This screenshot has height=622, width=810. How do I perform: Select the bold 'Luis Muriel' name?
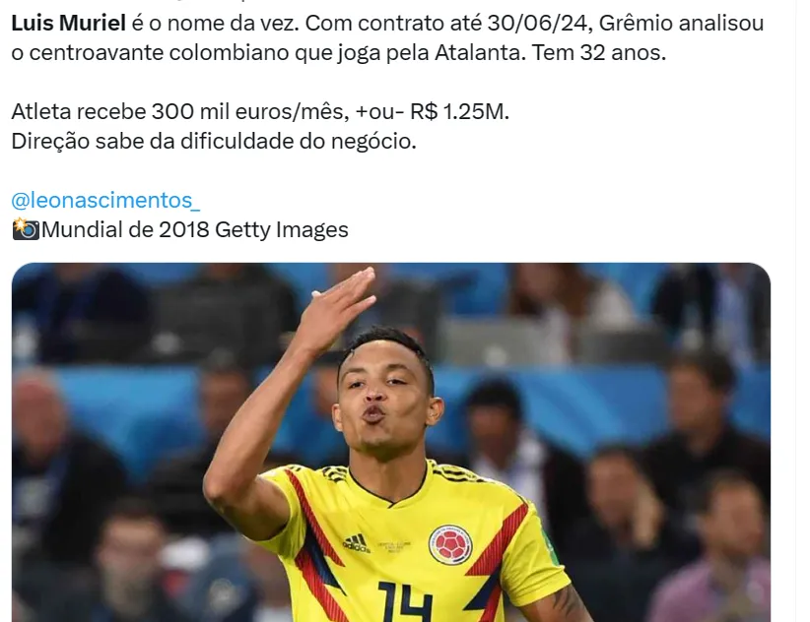click(x=69, y=24)
